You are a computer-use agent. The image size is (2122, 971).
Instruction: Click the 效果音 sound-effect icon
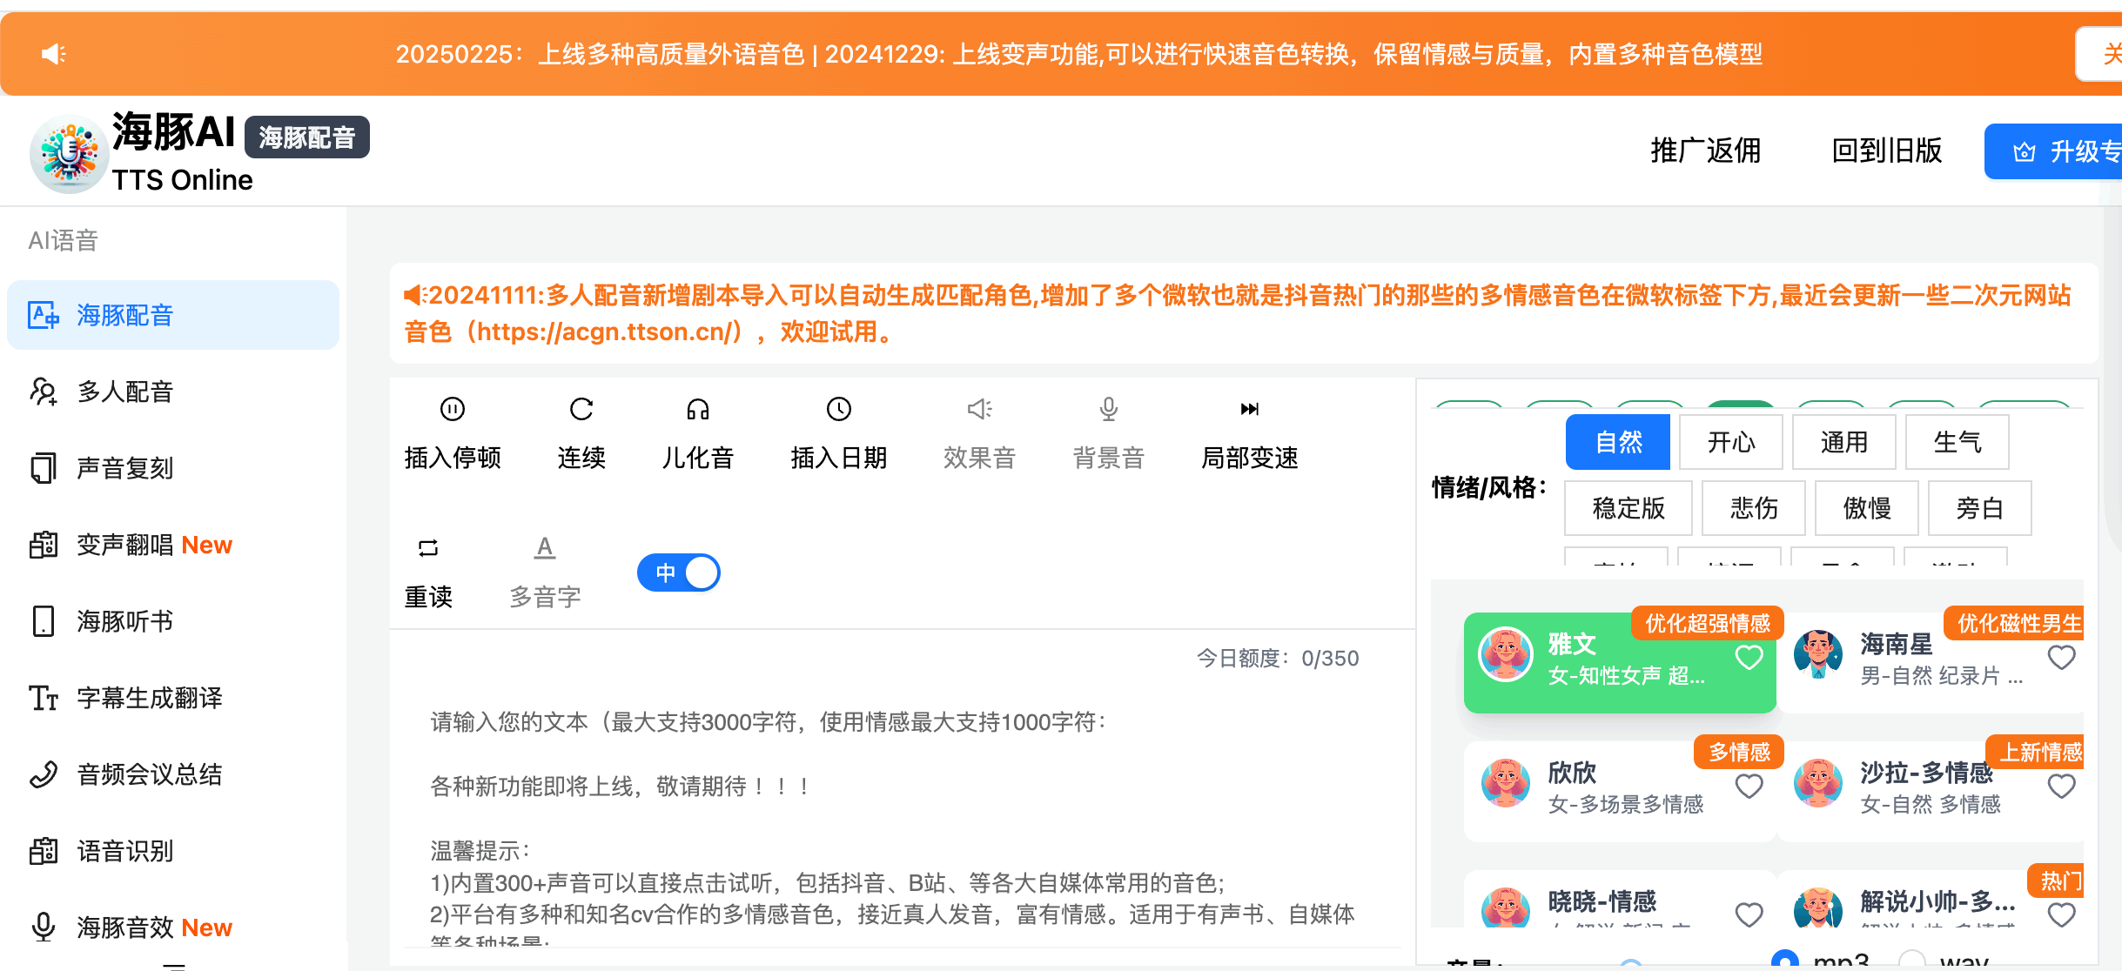[978, 432]
